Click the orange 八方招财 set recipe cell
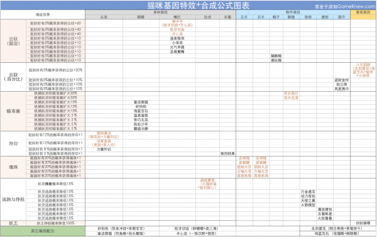 (x=363, y=70)
